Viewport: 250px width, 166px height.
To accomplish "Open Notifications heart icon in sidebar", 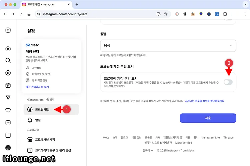I will pos(8,110).
